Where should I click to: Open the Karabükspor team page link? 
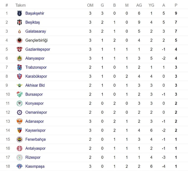pyautogui.click(x=36, y=76)
